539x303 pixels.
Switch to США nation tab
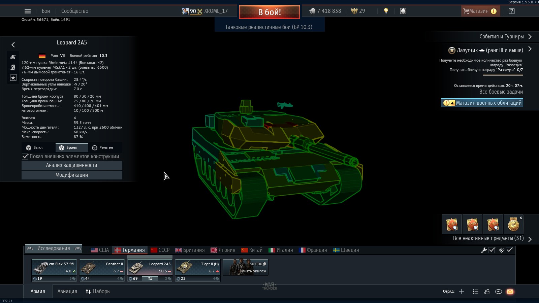(100, 250)
